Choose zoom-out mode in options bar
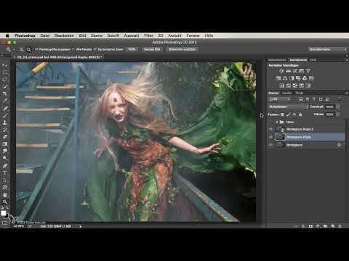 [29, 49]
